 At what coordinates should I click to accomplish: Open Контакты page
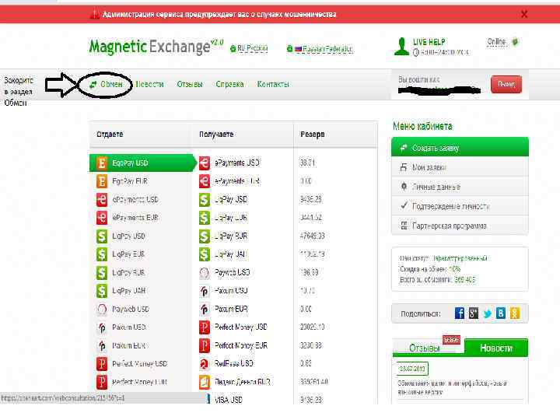coord(273,84)
